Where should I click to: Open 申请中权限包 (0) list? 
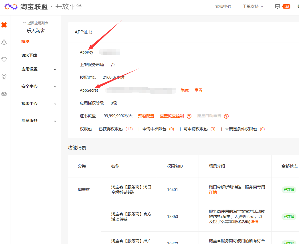158,129
